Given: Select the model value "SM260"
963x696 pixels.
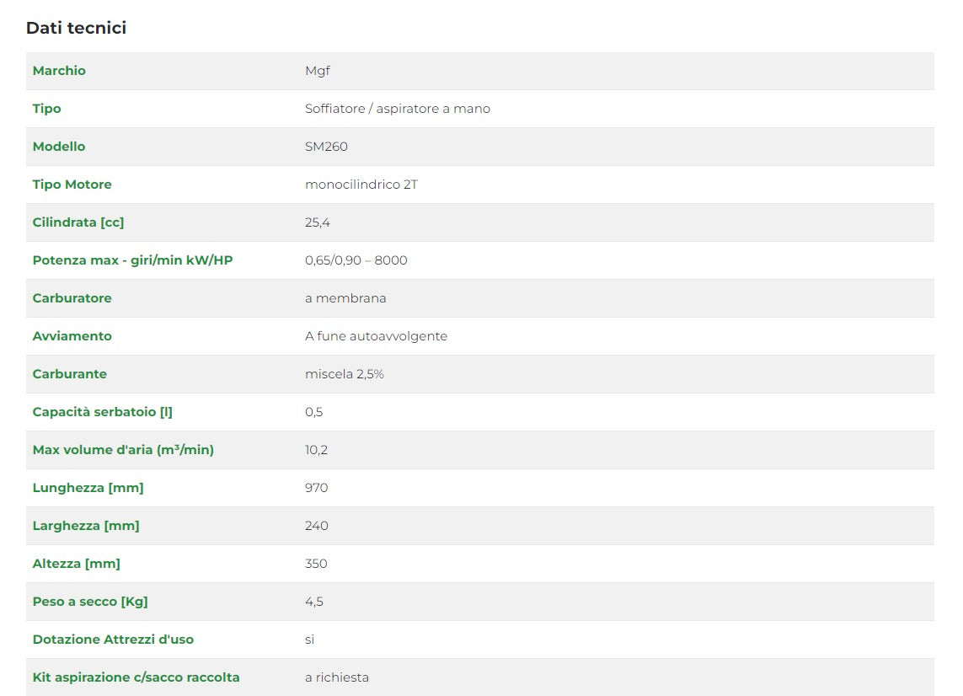Looking at the screenshot, I should click(326, 147).
